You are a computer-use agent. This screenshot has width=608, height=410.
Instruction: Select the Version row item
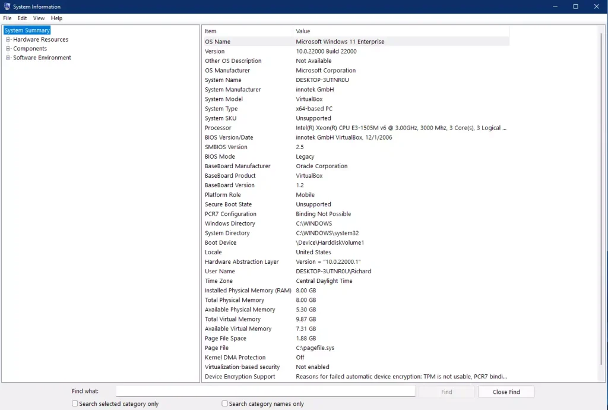[356, 51]
